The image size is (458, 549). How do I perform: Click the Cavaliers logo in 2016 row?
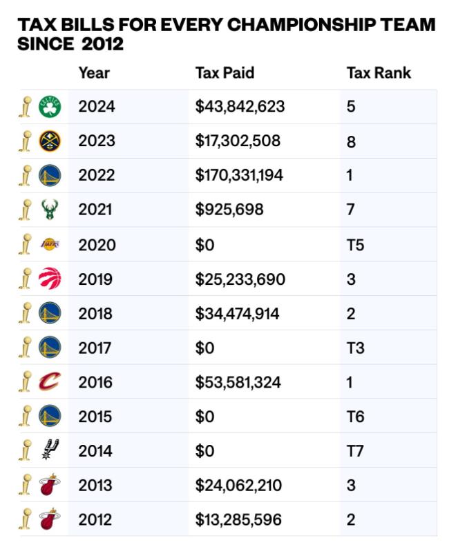50,381
